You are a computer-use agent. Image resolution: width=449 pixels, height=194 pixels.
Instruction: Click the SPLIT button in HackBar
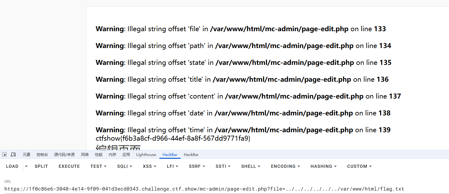click(41, 167)
